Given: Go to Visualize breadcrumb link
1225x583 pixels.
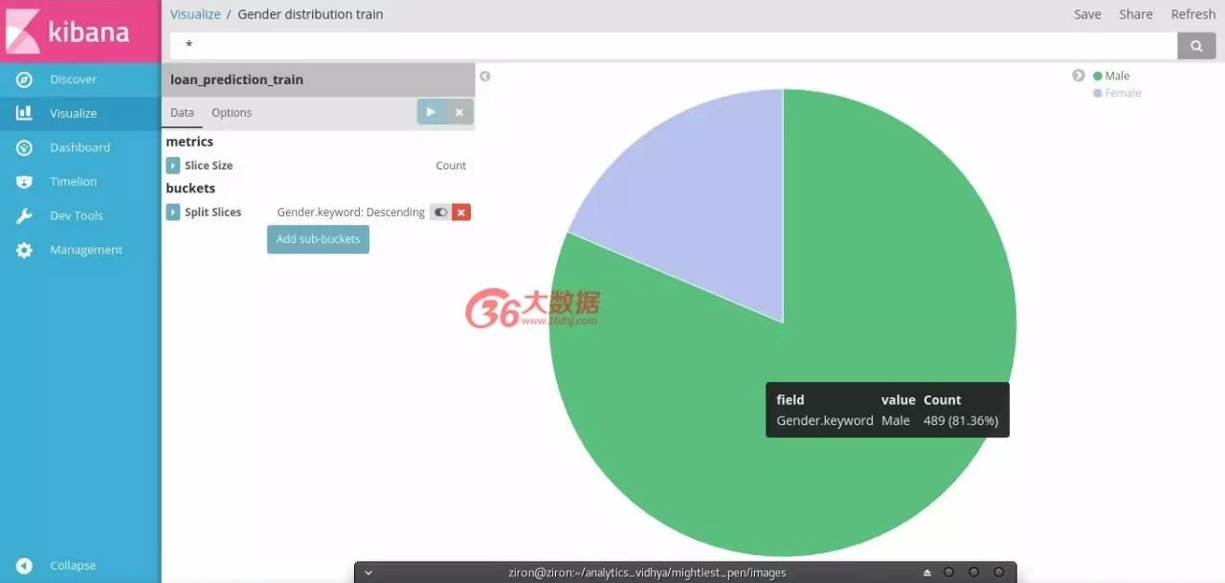Looking at the screenshot, I should [195, 14].
